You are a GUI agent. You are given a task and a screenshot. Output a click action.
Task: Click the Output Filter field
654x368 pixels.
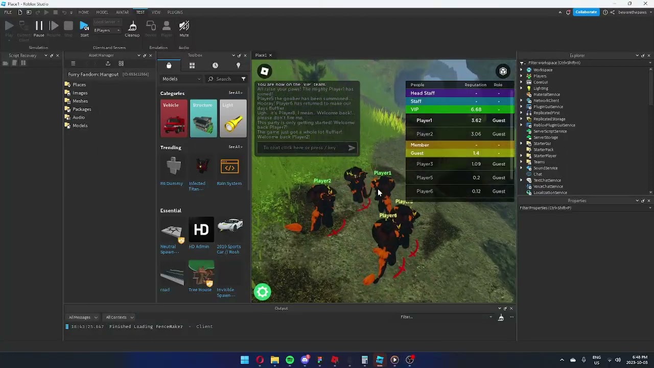click(x=446, y=317)
